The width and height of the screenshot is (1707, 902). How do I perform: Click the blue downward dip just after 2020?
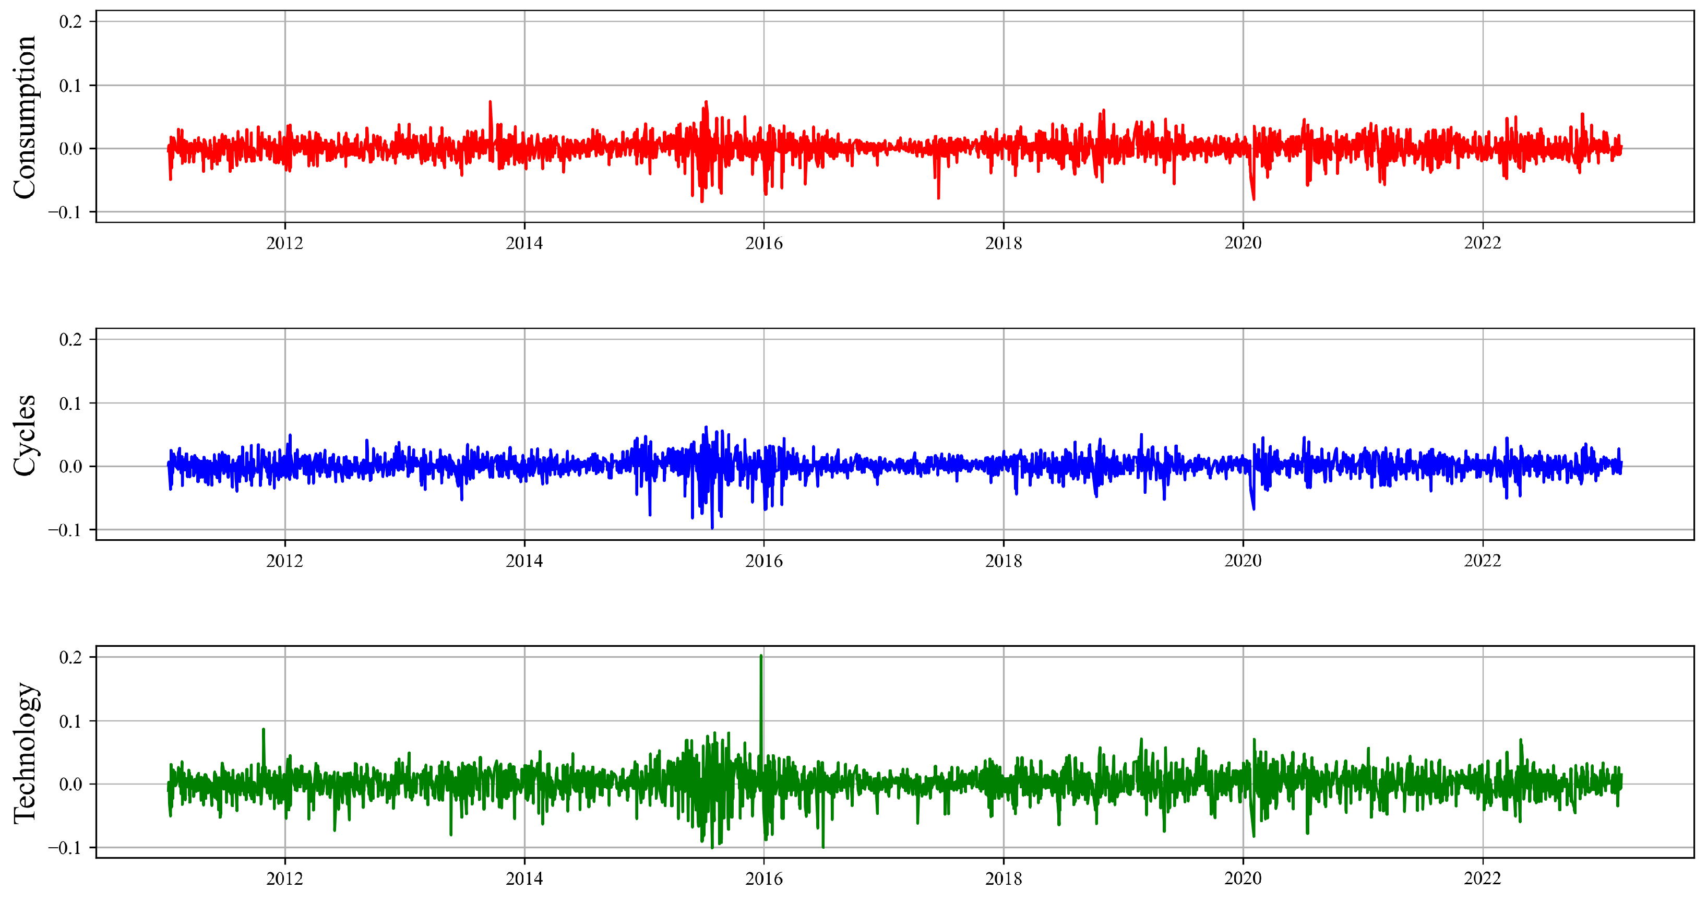click(1253, 504)
